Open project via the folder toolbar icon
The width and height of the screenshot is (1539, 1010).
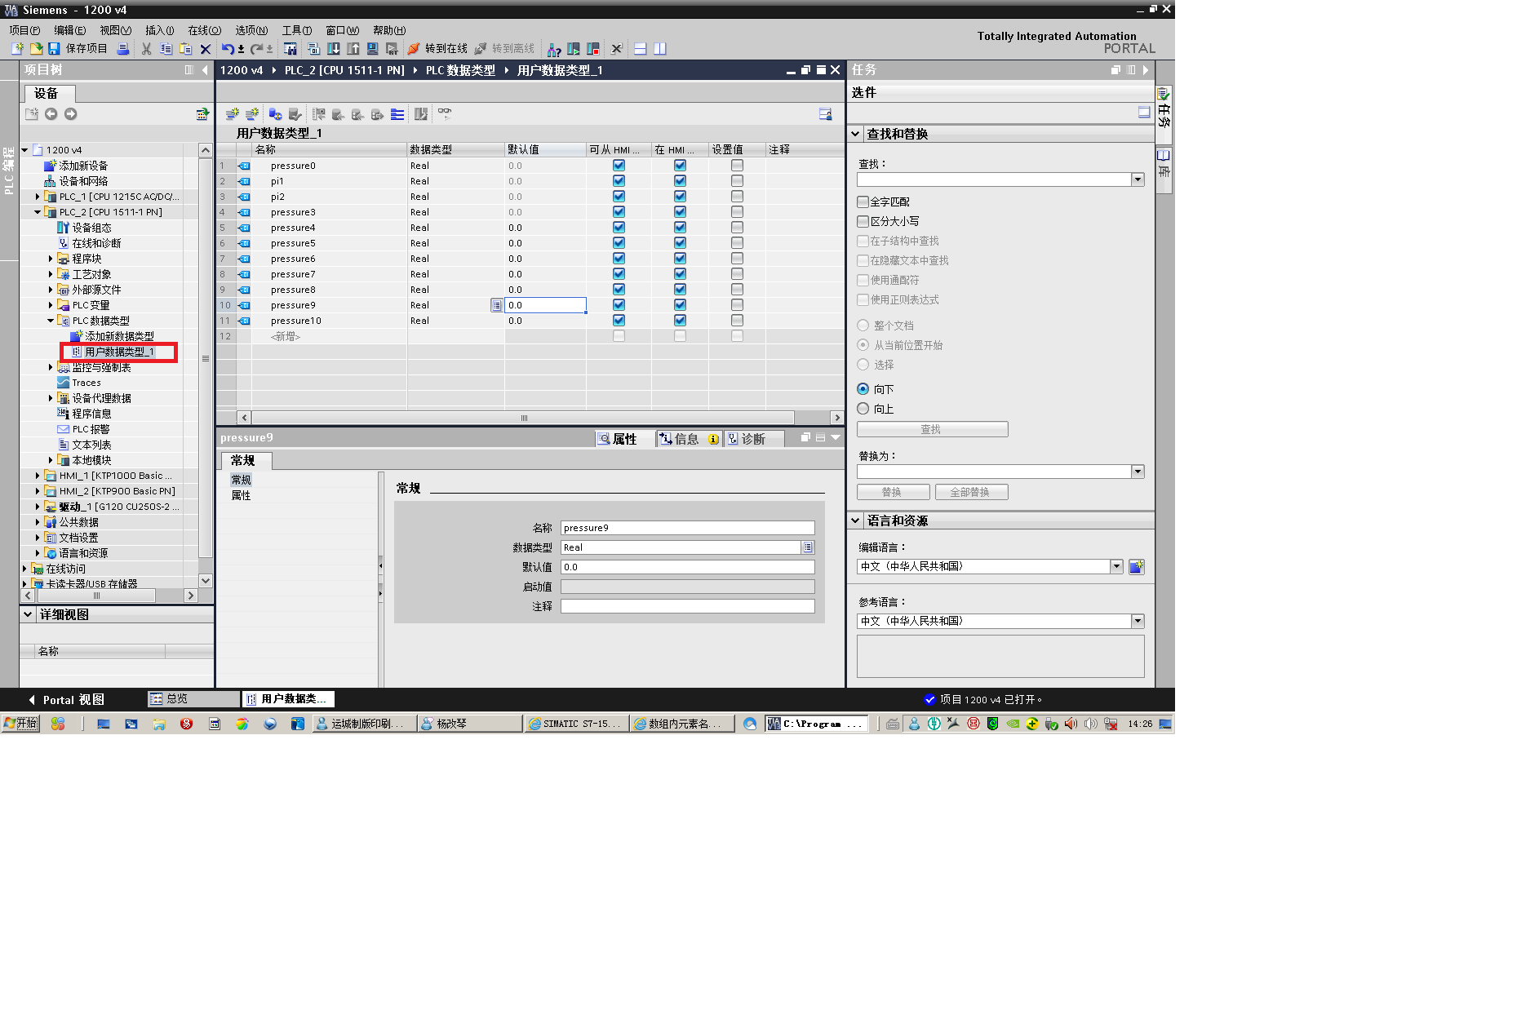coord(36,49)
